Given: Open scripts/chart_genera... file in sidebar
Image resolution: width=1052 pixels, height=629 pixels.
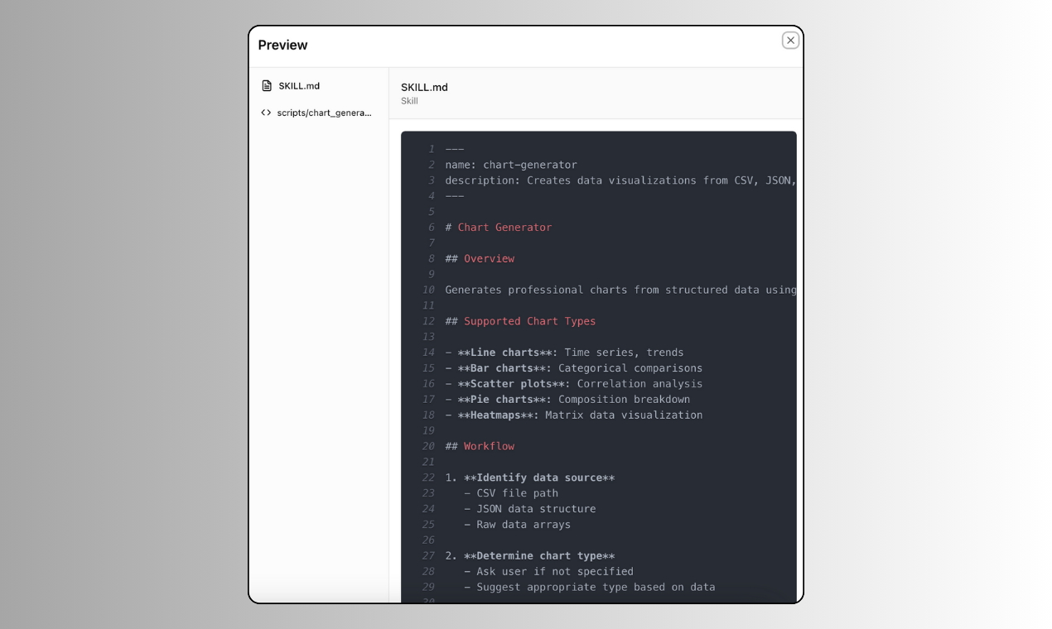Looking at the screenshot, I should point(318,113).
